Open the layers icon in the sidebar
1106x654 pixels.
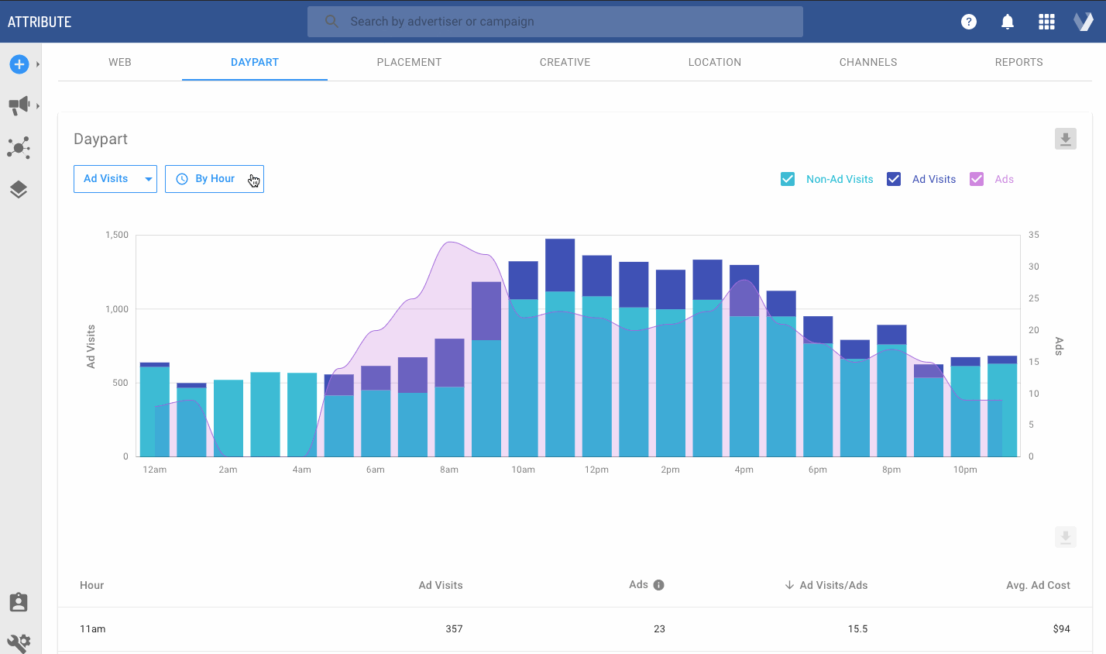19,189
